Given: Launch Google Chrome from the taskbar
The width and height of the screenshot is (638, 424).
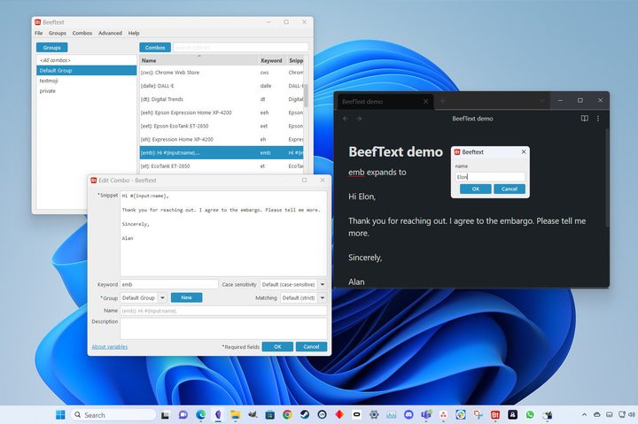Looking at the screenshot, I should tap(287, 414).
